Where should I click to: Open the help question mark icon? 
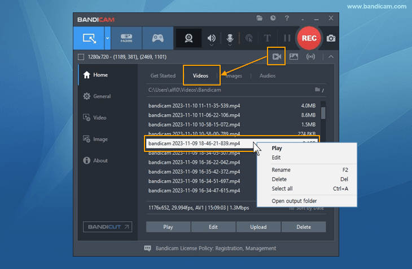point(287,18)
